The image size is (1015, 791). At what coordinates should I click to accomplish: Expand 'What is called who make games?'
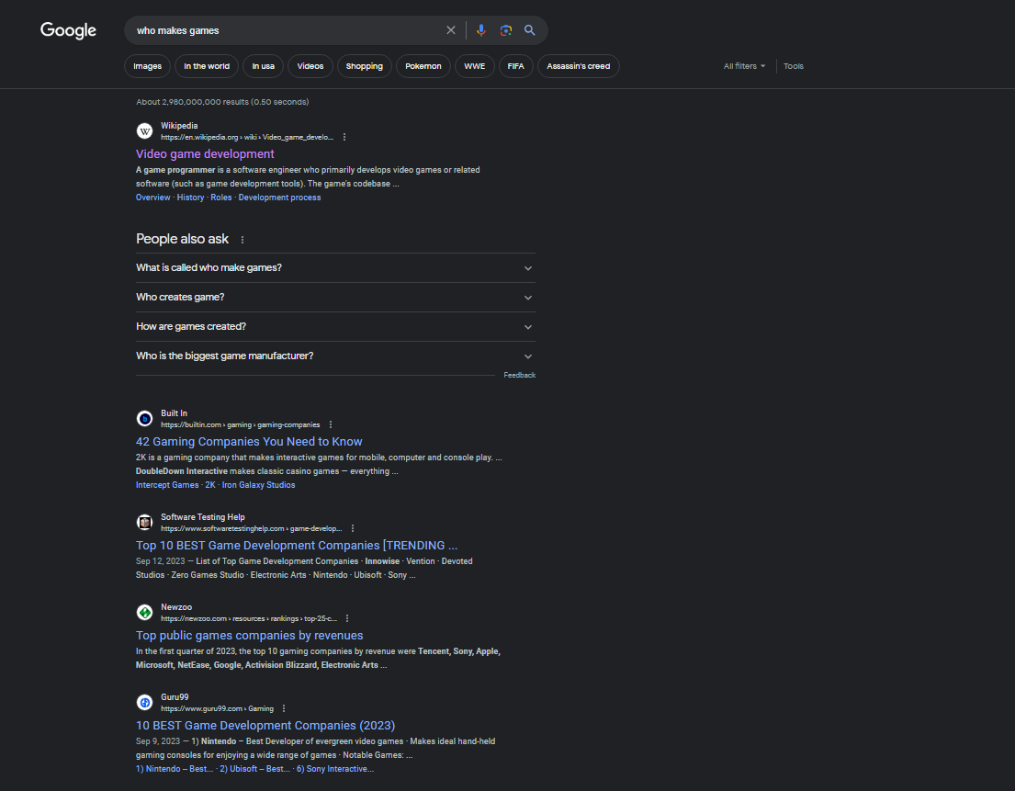click(335, 268)
